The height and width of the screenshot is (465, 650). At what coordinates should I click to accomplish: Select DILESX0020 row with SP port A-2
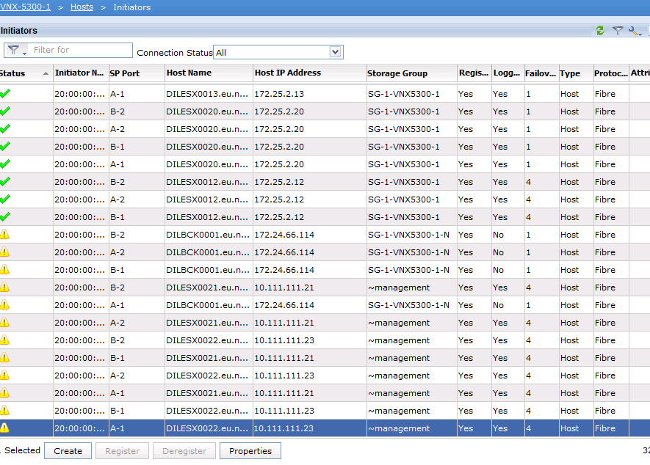click(325, 129)
